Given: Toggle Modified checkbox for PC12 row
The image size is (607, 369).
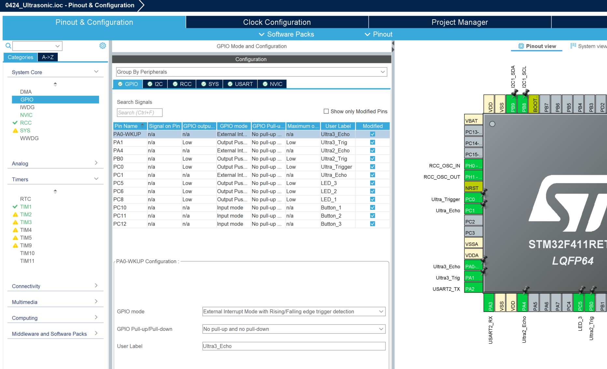Looking at the screenshot, I should [x=373, y=224].
